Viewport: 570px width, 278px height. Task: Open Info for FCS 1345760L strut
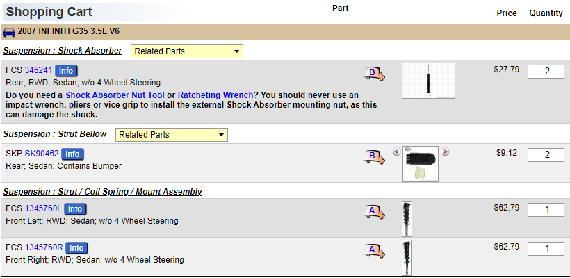[x=75, y=209]
